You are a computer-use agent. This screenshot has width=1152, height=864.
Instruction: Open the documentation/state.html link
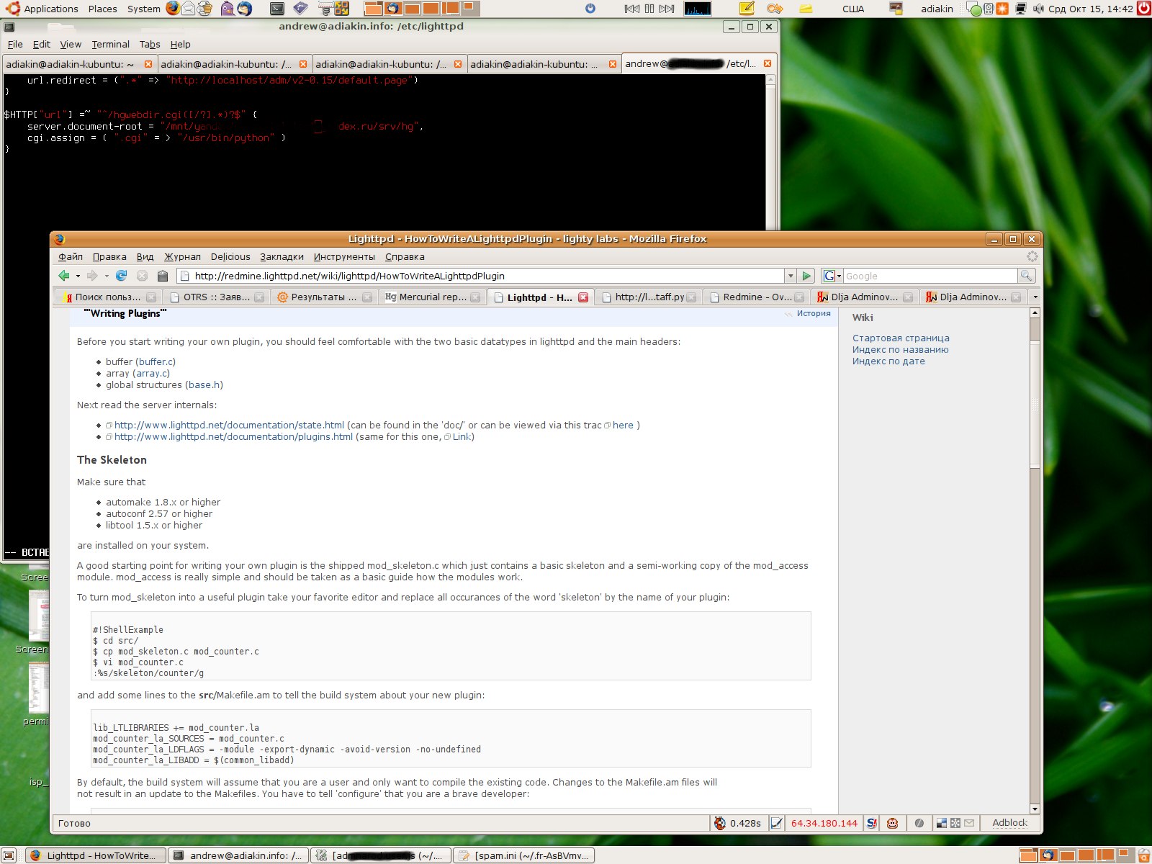pos(229,425)
